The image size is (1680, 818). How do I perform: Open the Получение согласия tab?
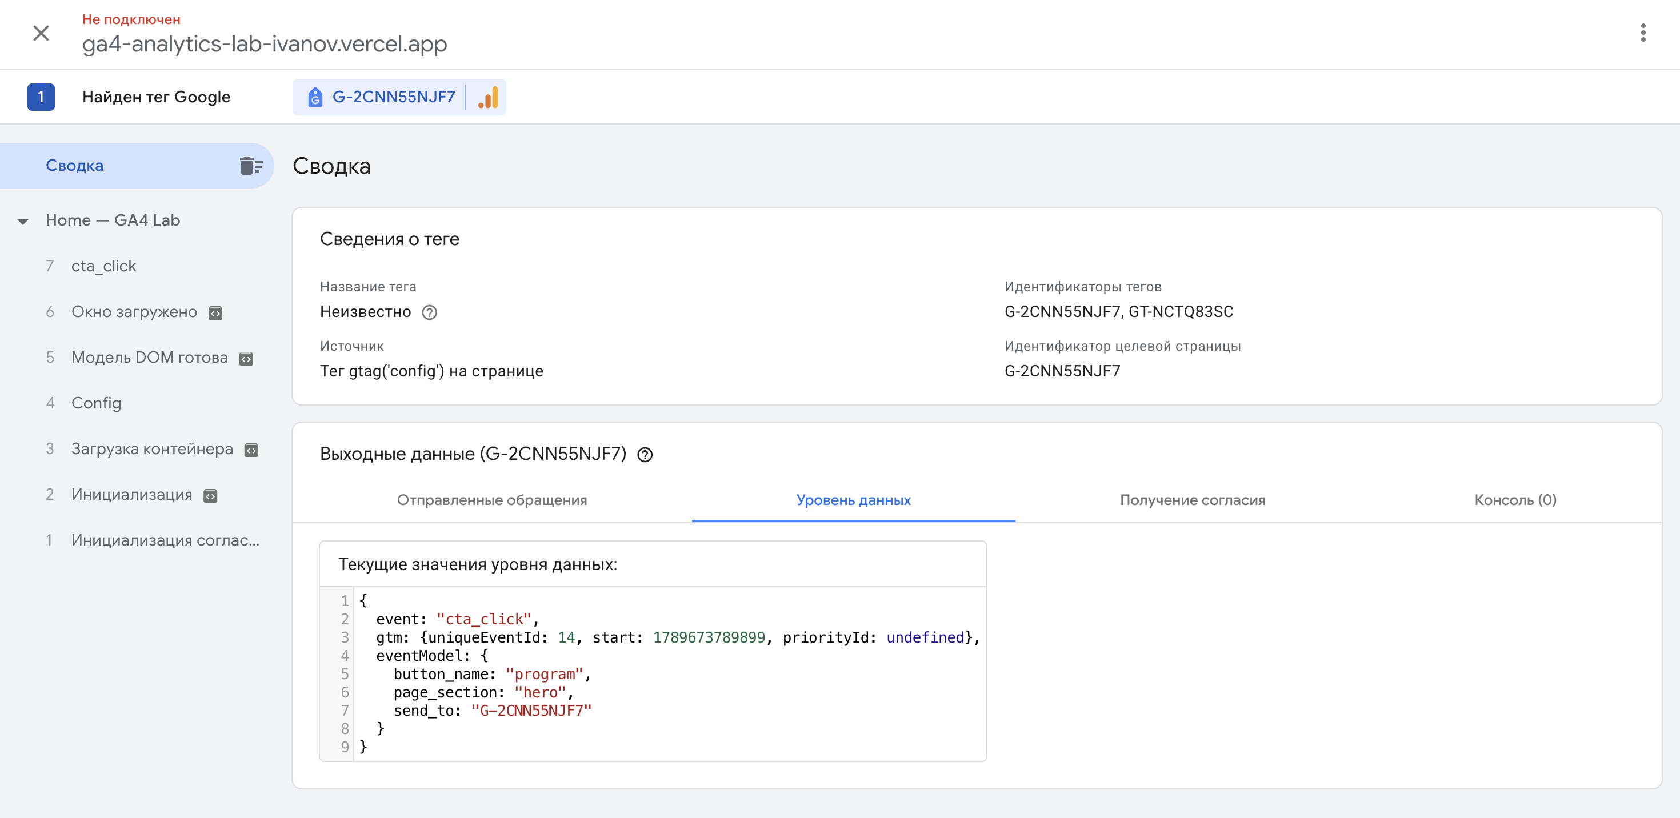[x=1192, y=500]
